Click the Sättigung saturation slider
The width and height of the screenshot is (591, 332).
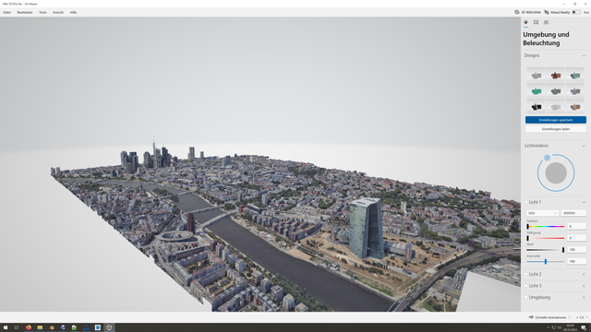(546, 238)
